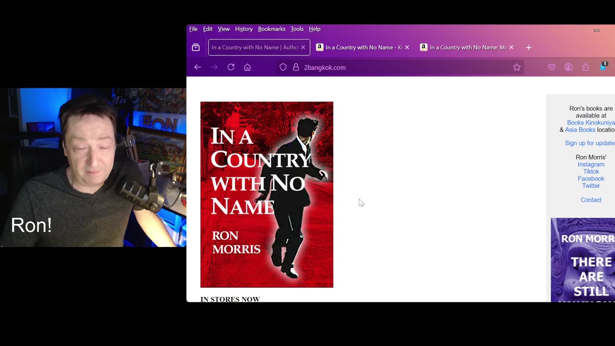Open the Help menu

314,29
